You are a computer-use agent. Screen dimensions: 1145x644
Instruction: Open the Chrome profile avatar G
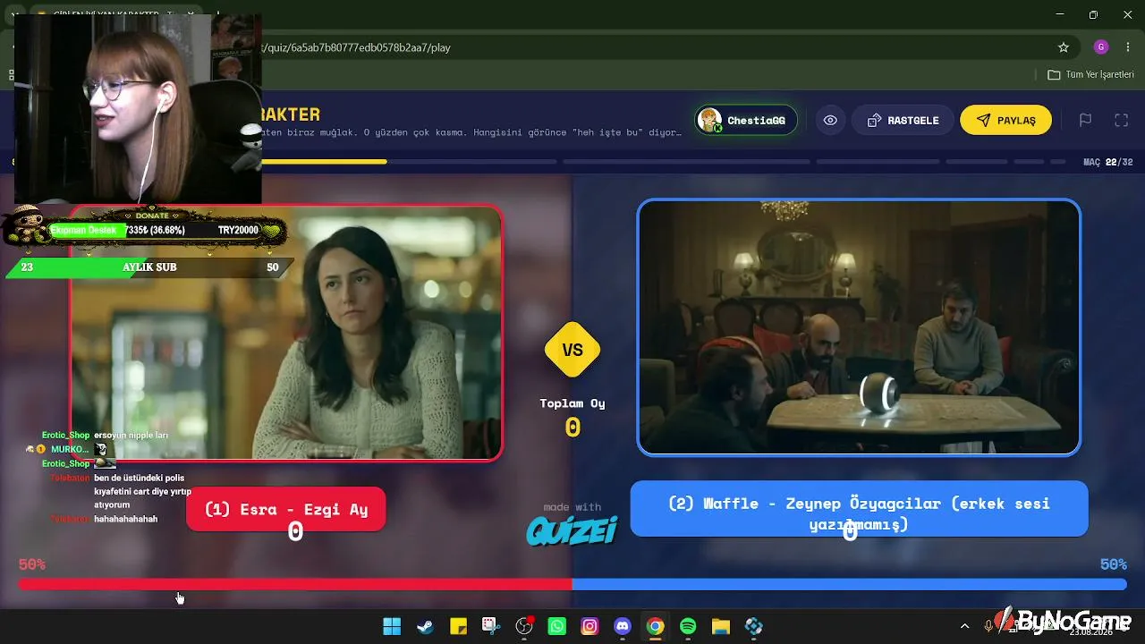pyautogui.click(x=1101, y=47)
